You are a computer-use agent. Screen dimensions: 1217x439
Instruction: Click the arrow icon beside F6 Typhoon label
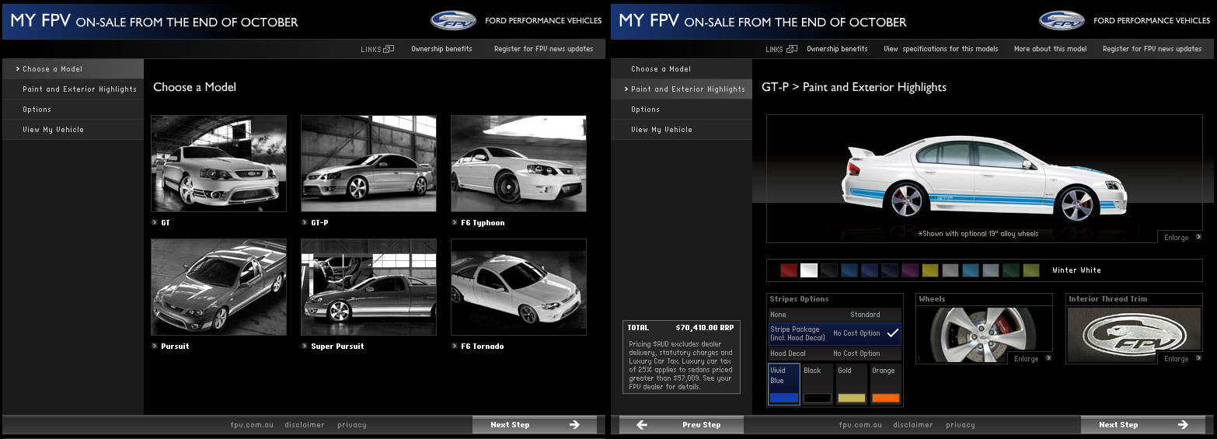click(x=455, y=222)
